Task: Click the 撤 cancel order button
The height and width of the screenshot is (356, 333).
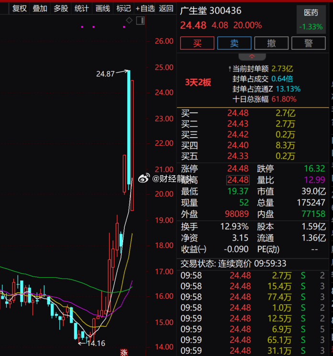Action: pyautogui.click(x=271, y=43)
